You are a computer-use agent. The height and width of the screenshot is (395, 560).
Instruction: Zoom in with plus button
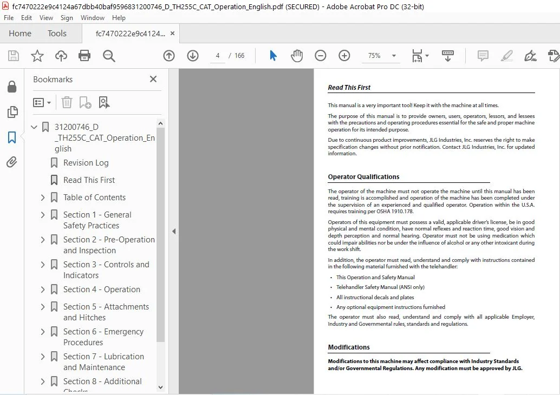344,56
